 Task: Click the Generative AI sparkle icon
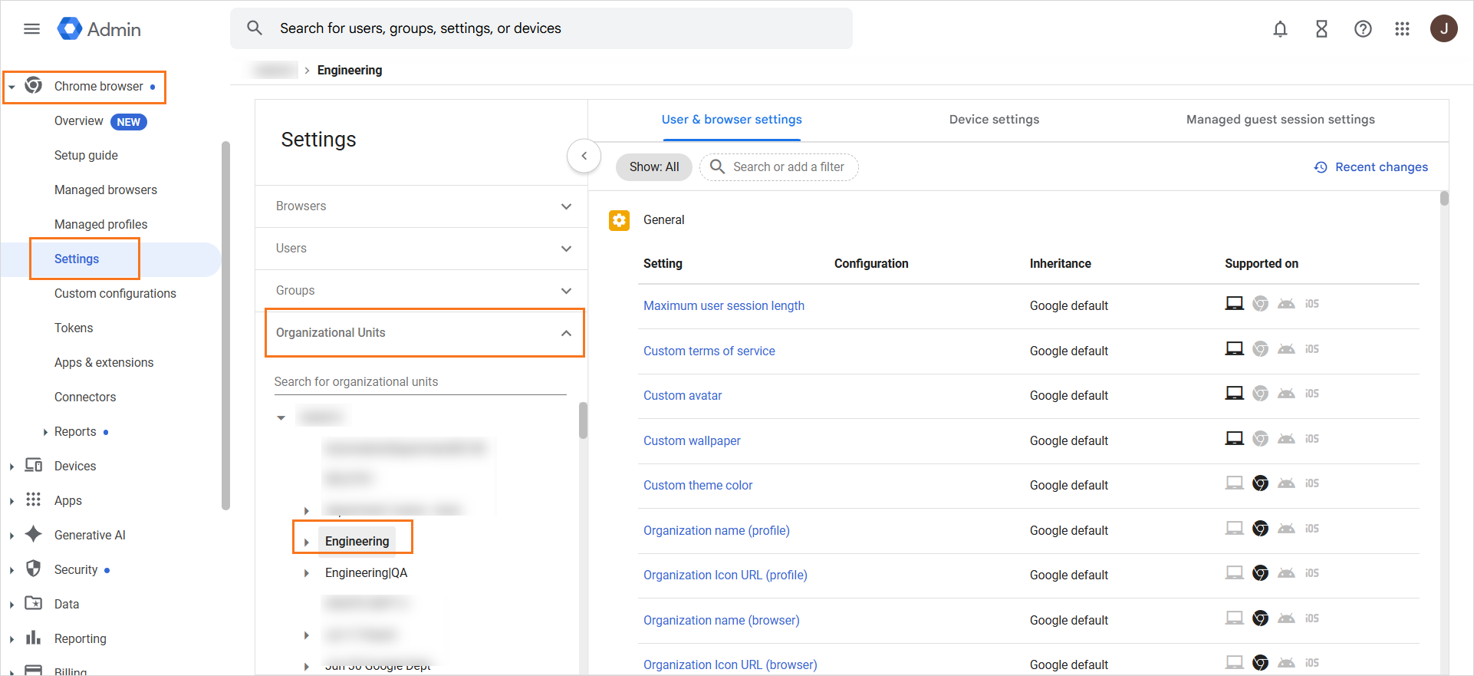click(x=34, y=534)
